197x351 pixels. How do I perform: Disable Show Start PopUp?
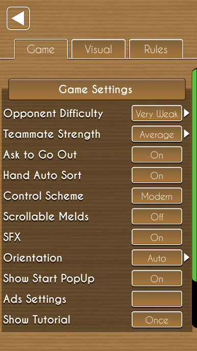[x=157, y=278]
